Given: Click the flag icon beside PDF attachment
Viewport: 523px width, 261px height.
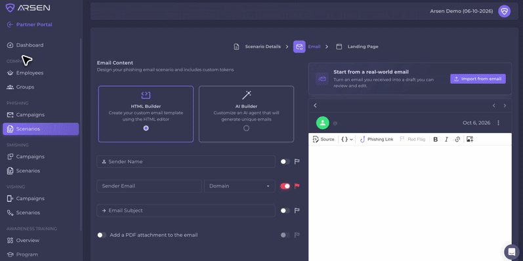Looking at the screenshot, I should (297, 235).
